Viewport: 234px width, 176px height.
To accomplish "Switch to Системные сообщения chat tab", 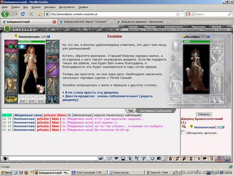I will 155,111.
